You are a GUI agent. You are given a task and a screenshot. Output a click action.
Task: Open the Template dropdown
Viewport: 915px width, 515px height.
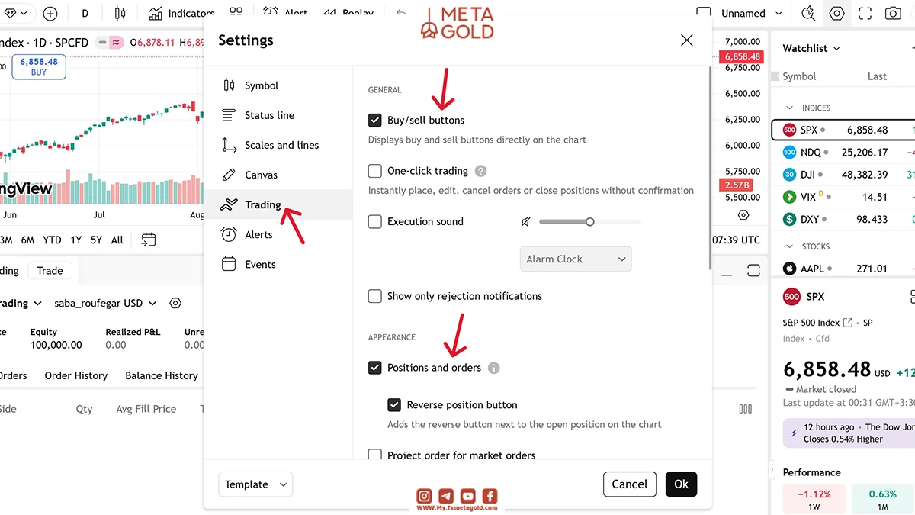click(255, 484)
